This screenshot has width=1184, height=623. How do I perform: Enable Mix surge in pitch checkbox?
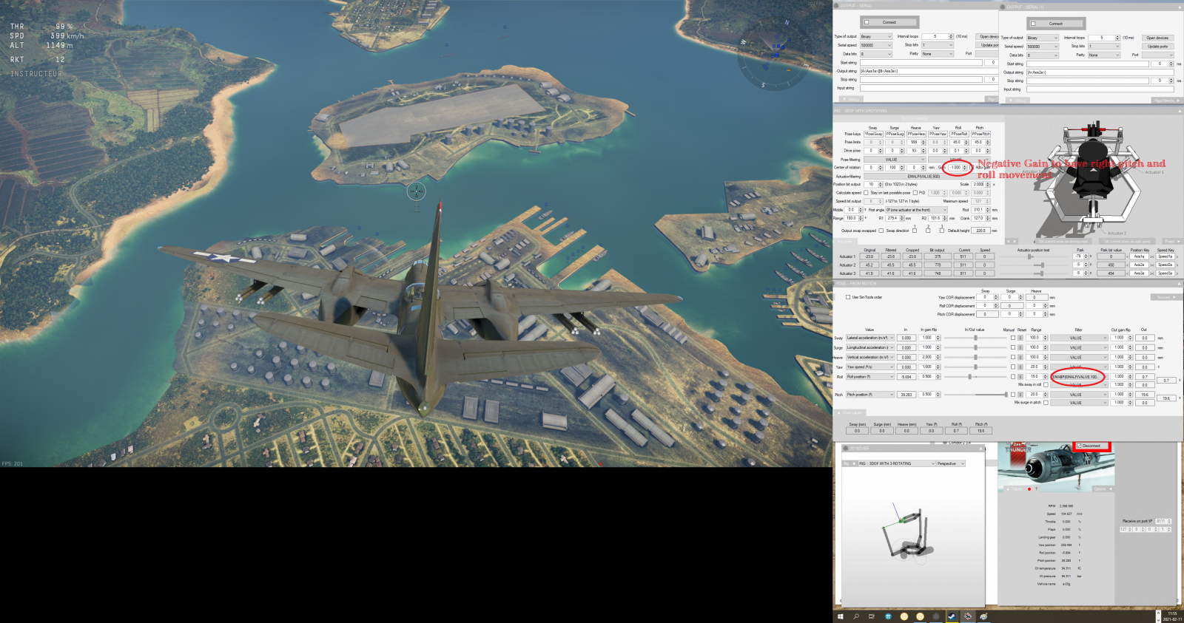1046,403
